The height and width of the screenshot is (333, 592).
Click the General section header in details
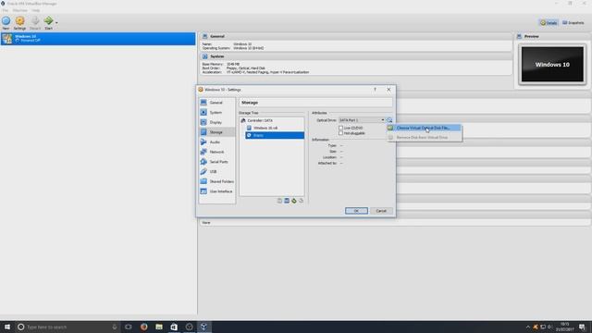pyautogui.click(x=356, y=36)
